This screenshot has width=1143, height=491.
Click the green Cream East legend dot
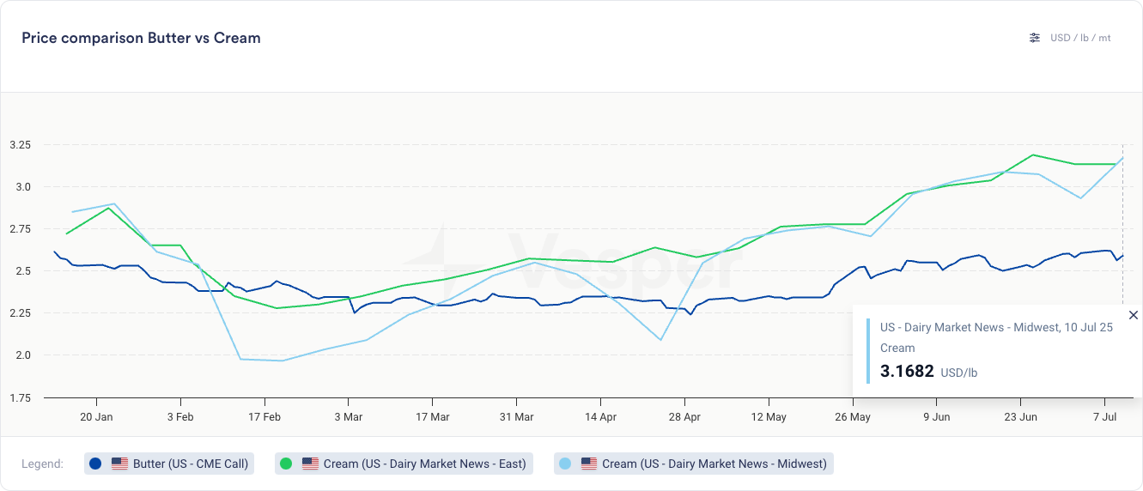click(286, 464)
